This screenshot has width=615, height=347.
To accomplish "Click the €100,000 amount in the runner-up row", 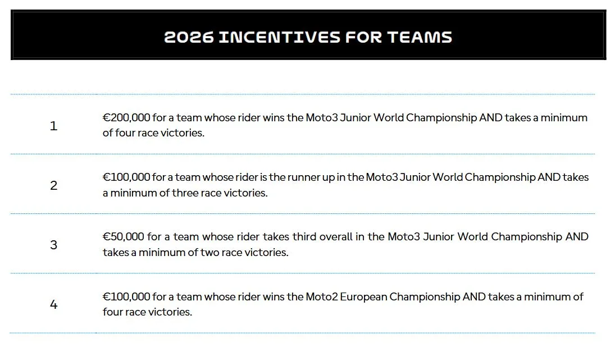I will (126, 177).
